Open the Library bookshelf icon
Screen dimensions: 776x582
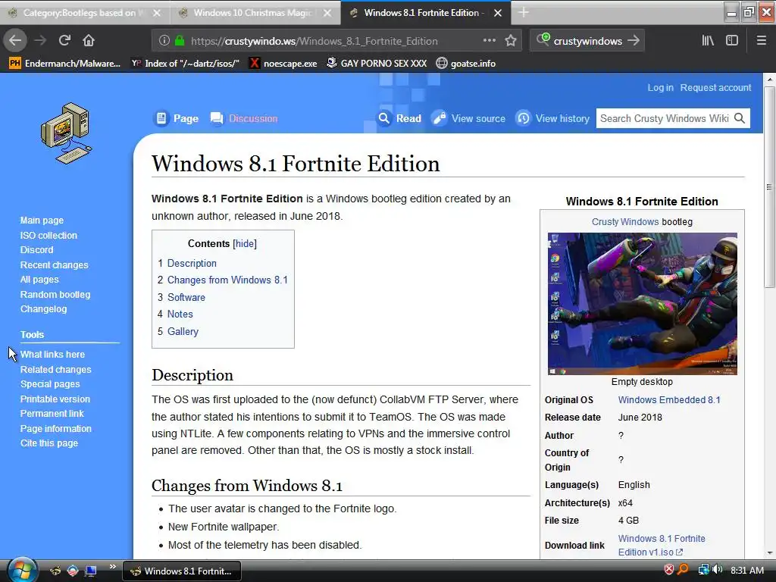pos(708,41)
